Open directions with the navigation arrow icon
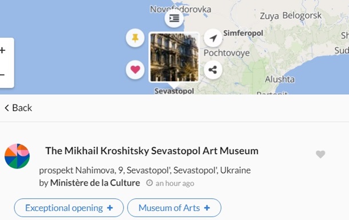349x220 pixels. pyautogui.click(x=213, y=38)
